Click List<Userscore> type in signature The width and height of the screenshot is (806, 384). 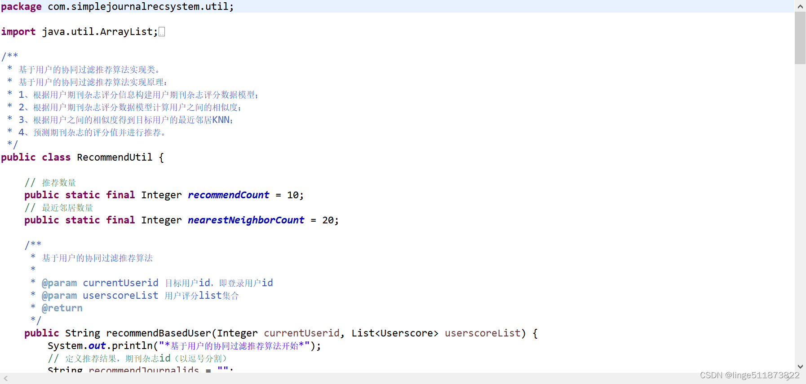click(395, 333)
